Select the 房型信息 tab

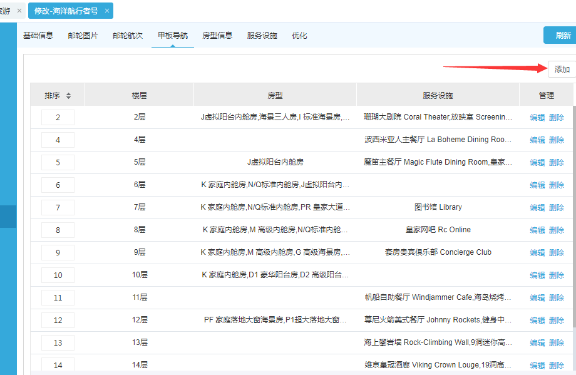pos(217,36)
